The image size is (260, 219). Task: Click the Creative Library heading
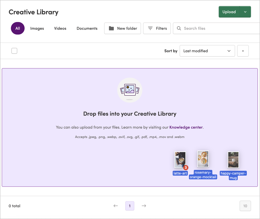(x=33, y=12)
